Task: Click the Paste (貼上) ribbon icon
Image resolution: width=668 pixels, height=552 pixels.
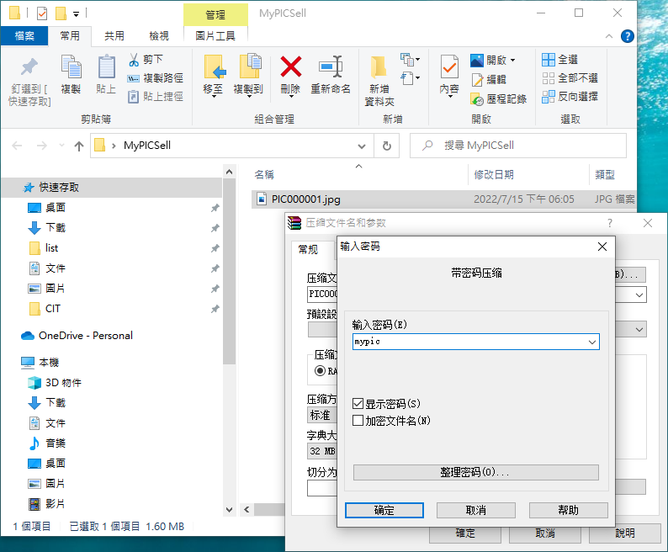Action: coord(106,67)
